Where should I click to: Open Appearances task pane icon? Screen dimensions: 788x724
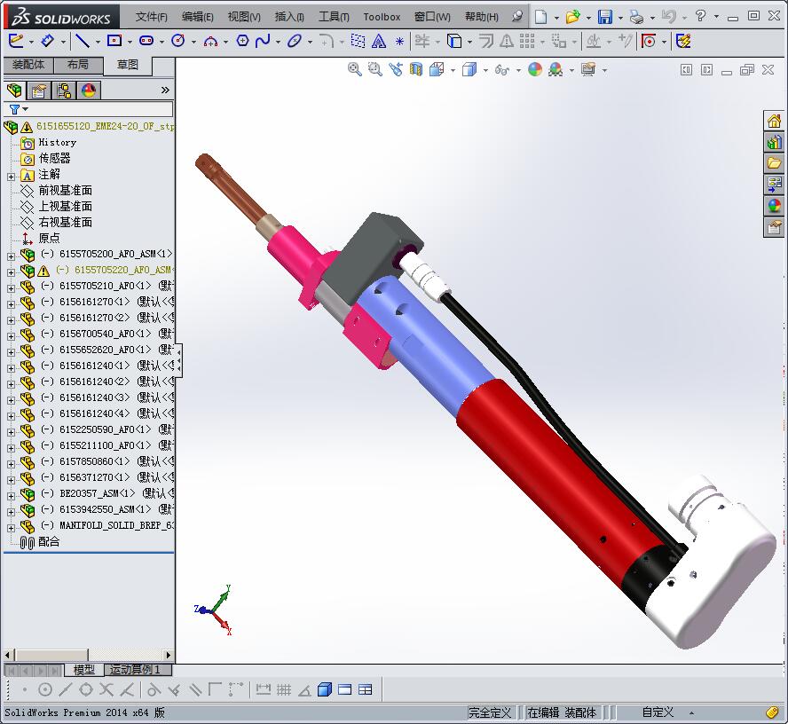(774, 206)
